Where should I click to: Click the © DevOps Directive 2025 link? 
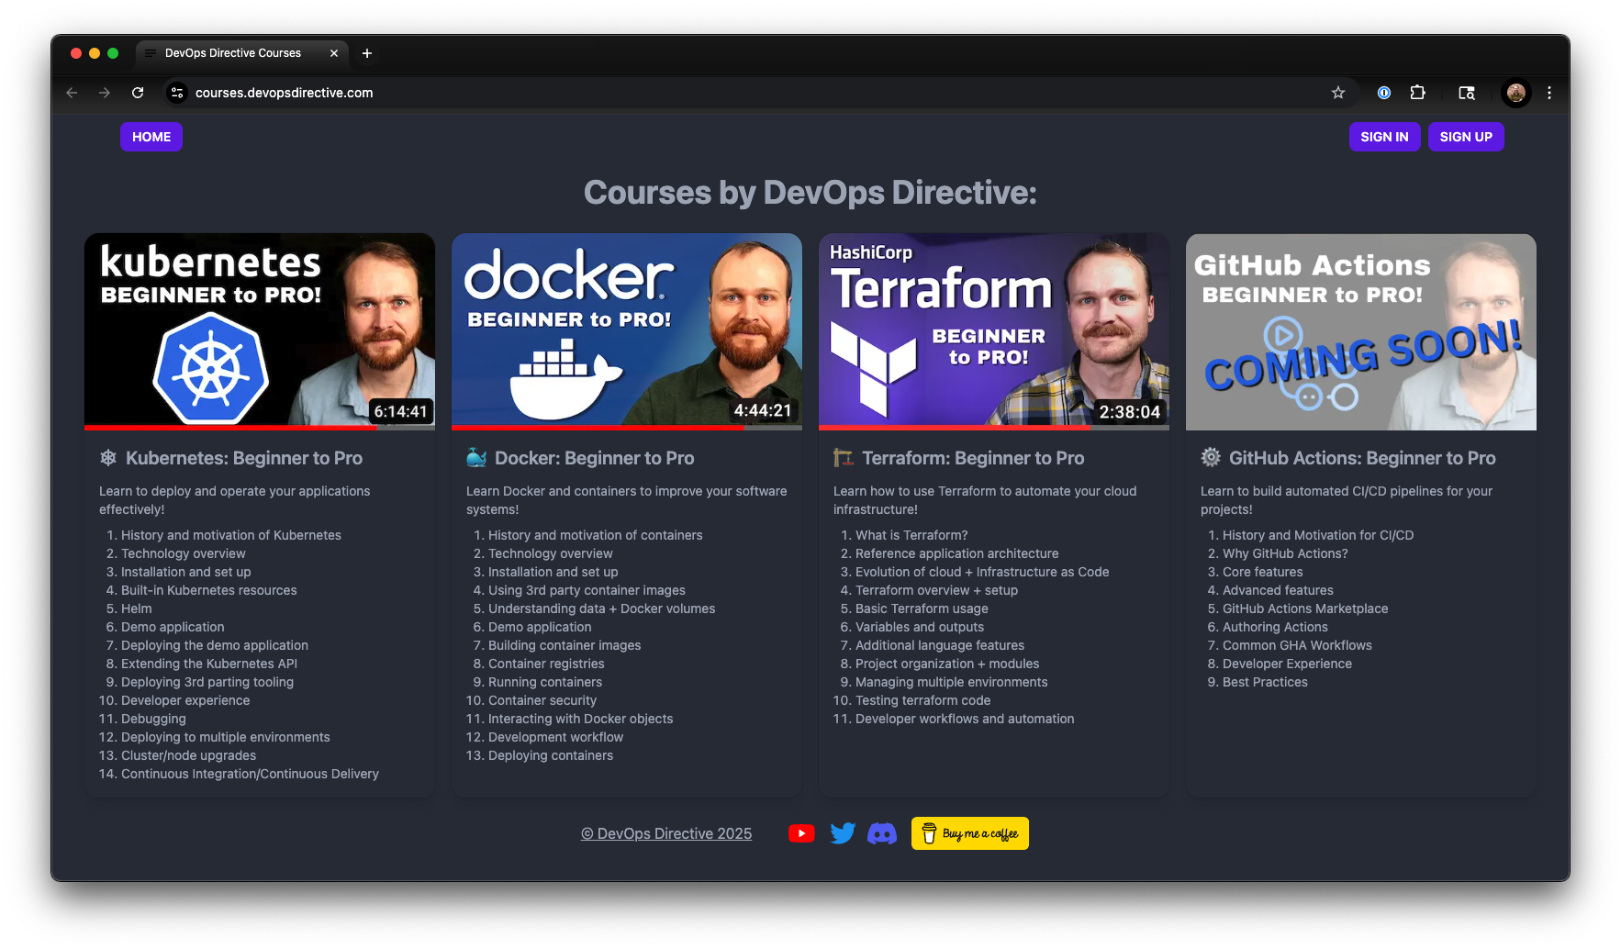(x=666, y=833)
